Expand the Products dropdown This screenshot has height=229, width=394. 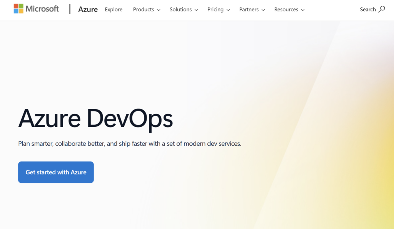[x=147, y=9]
